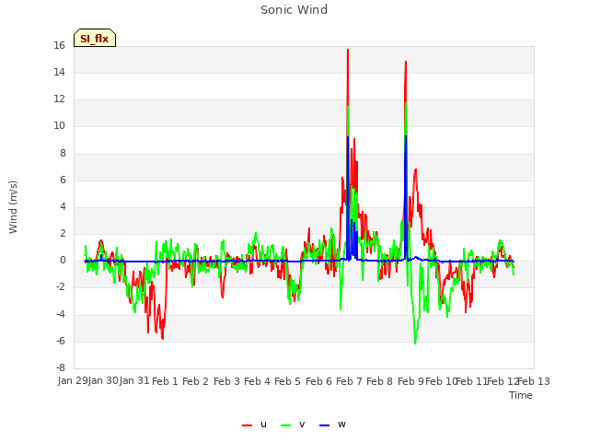Click the 10 y-axis tick label
Image resolution: width=589 pixels, height=442 pixels.
[59, 126]
